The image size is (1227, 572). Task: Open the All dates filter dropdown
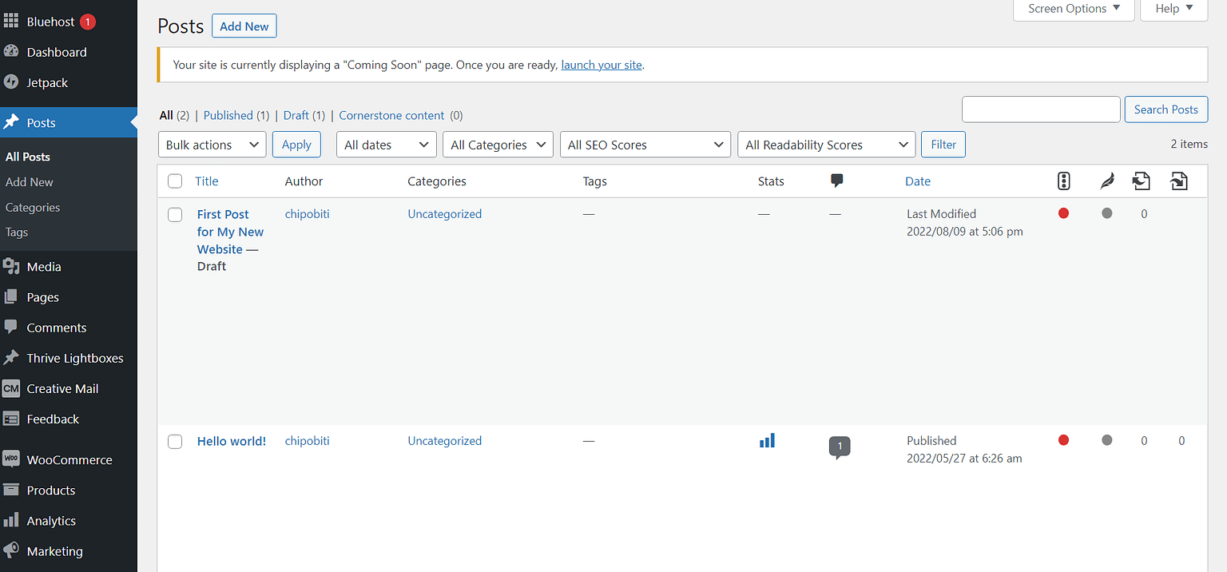pyautogui.click(x=386, y=144)
